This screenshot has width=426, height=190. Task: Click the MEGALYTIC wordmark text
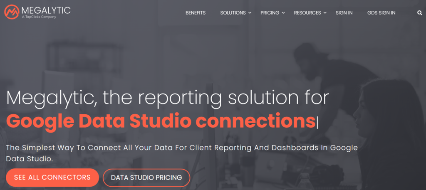[46, 10]
